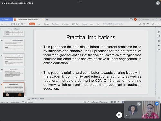161x121 pixels.
Task: Click the exit fullscreen round button
Action: click(119, 115)
